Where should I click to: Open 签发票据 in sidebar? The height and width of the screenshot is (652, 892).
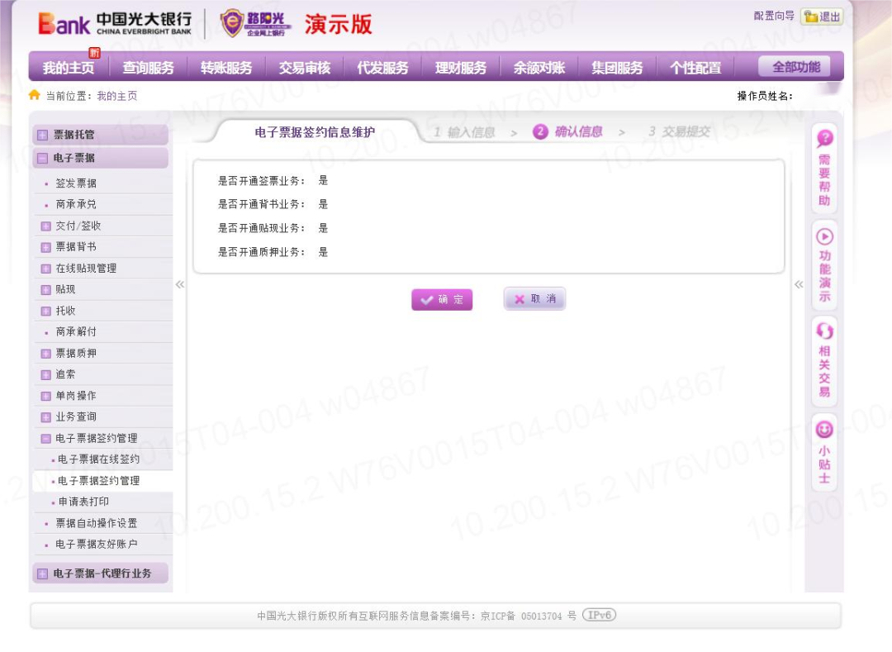click(x=76, y=183)
